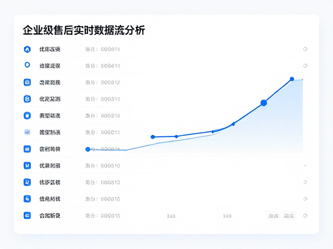Click the score value 000812 in the third row
Image resolution: width=333 pixels, height=249 pixels.
click(110, 82)
